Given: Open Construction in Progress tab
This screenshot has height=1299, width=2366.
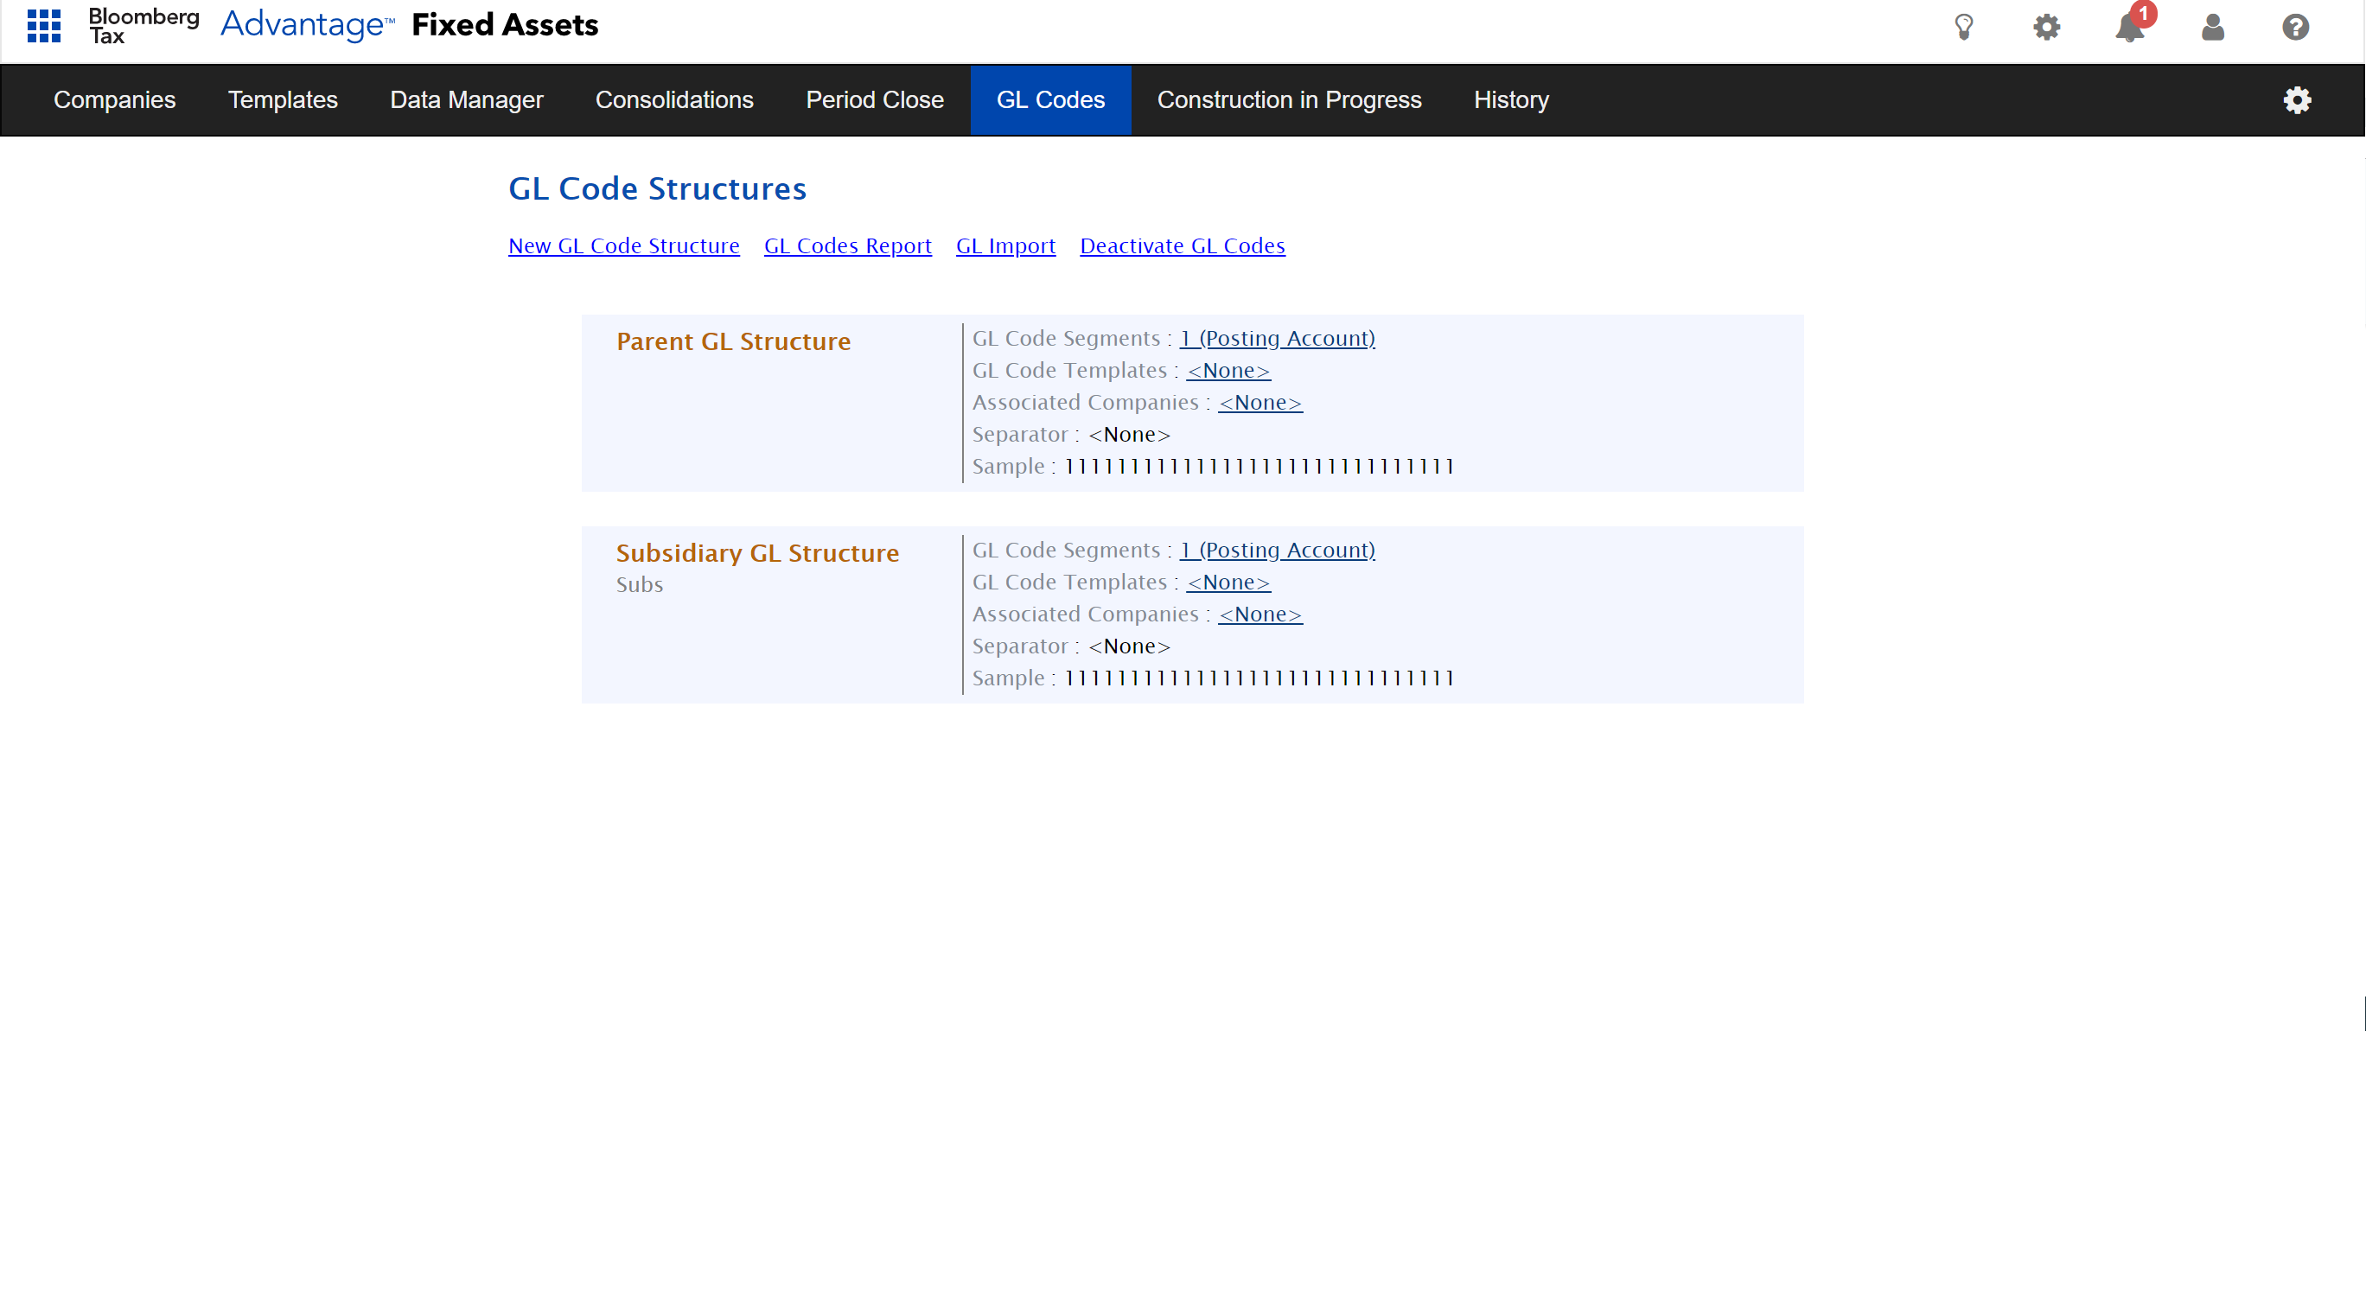Looking at the screenshot, I should (x=1289, y=100).
